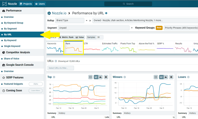
Task: Open the rollup values field starting Owned - Nozzle
Action: [145, 20]
